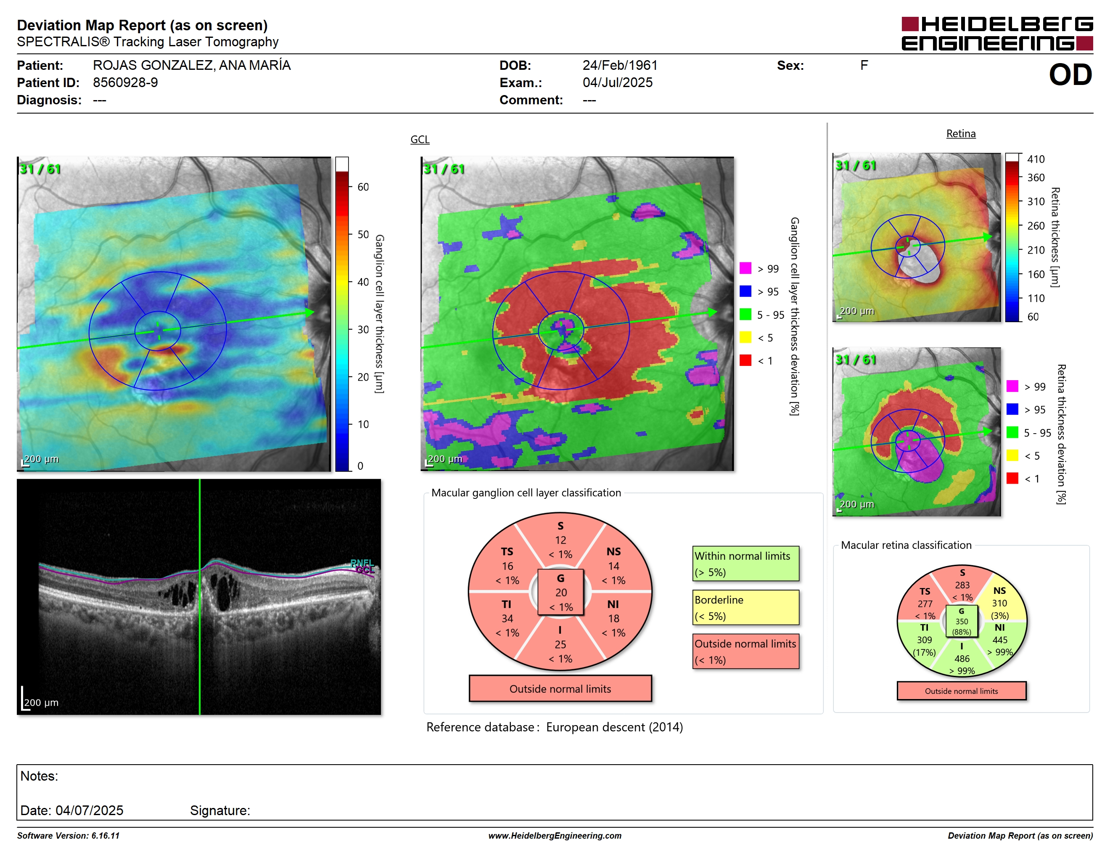Open the Retina thickness map thumbnail

[x=916, y=237]
